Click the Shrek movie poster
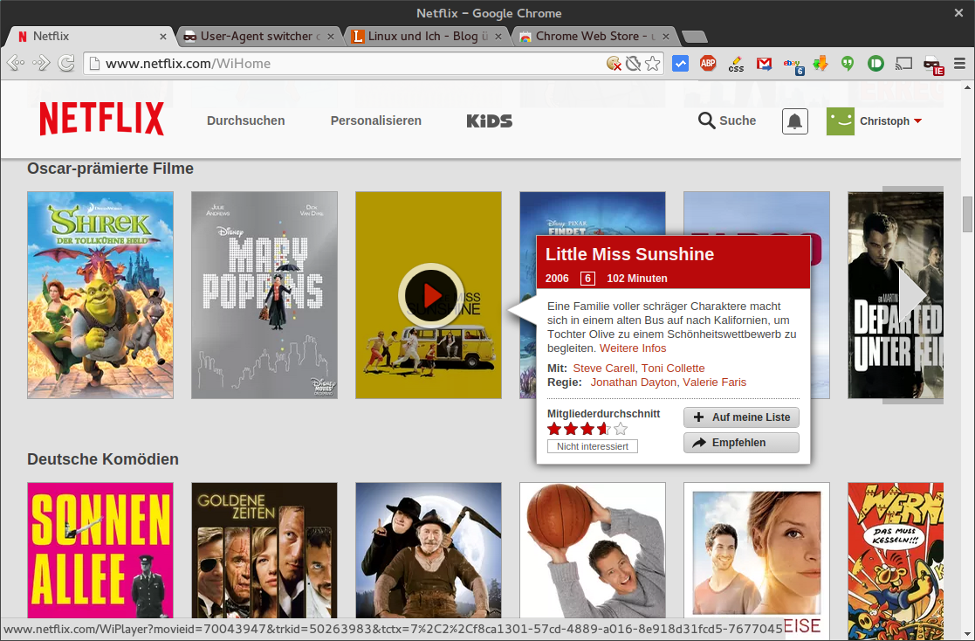The image size is (975, 641). 100,295
